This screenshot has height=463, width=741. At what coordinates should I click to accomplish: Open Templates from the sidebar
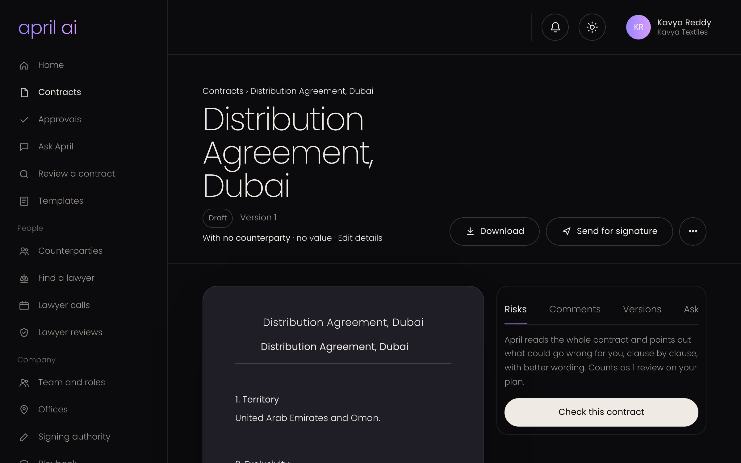point(61,201)
